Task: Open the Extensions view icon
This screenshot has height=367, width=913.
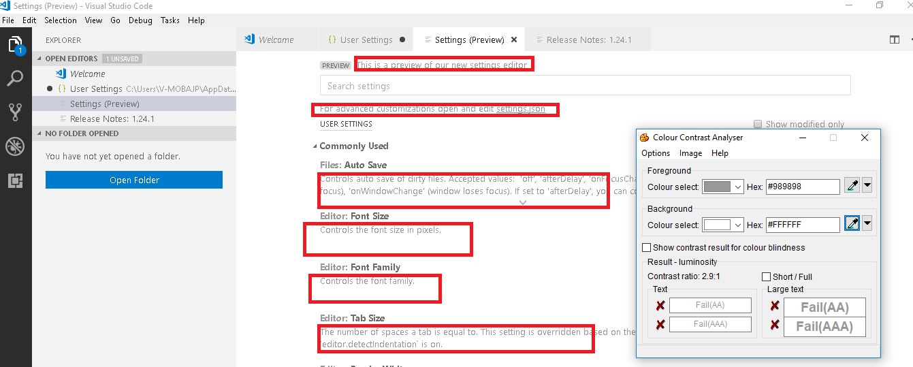Action: (16, 180)
